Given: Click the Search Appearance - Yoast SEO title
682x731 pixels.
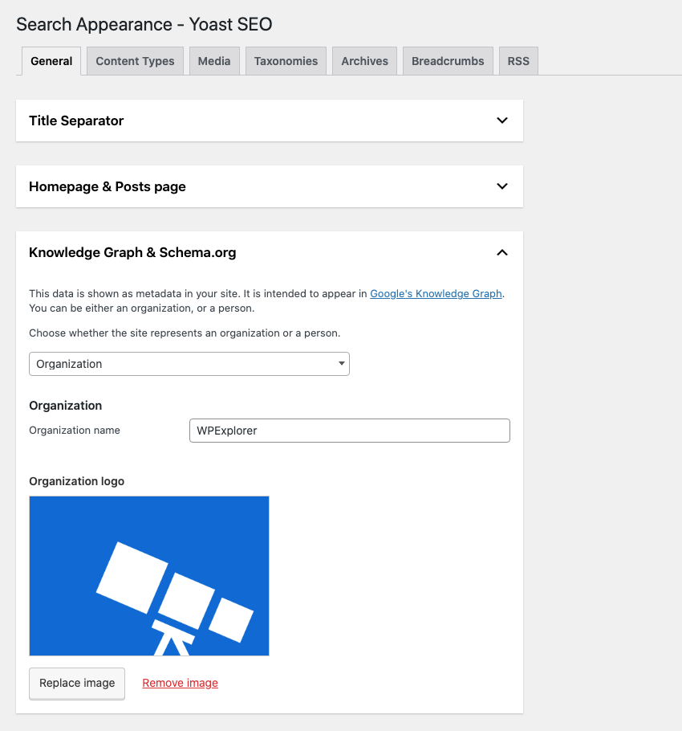Looking at the screenshot, I should (x=144, y=24).
